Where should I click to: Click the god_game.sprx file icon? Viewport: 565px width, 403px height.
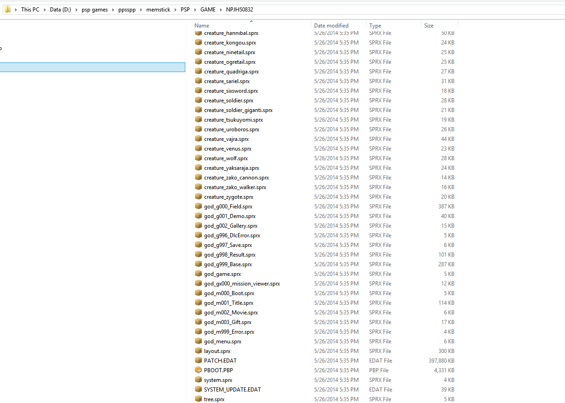pyautogui.click(x=198, y=274)
